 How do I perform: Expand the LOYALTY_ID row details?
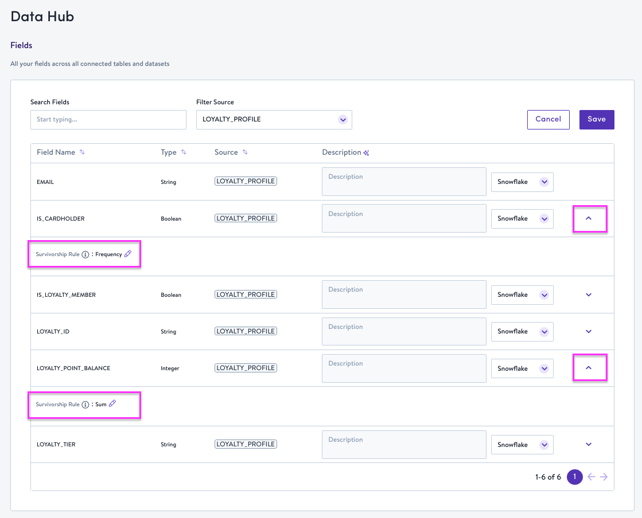[x=589, y=331]
